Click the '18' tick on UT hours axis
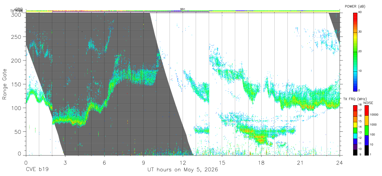 [261, 162]
